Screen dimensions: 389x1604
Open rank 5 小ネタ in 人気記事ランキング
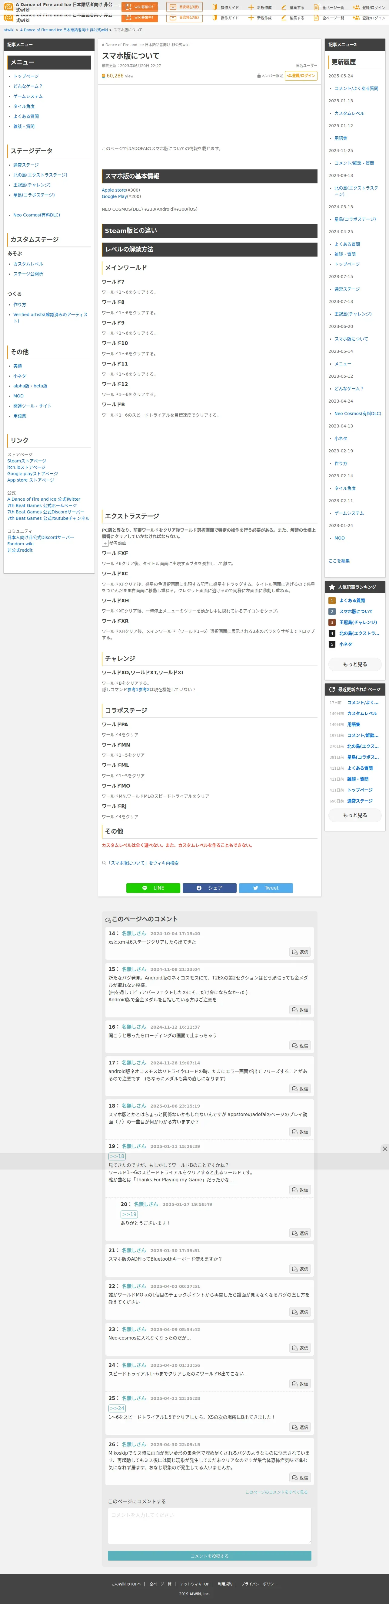click(x=345, y=645)
